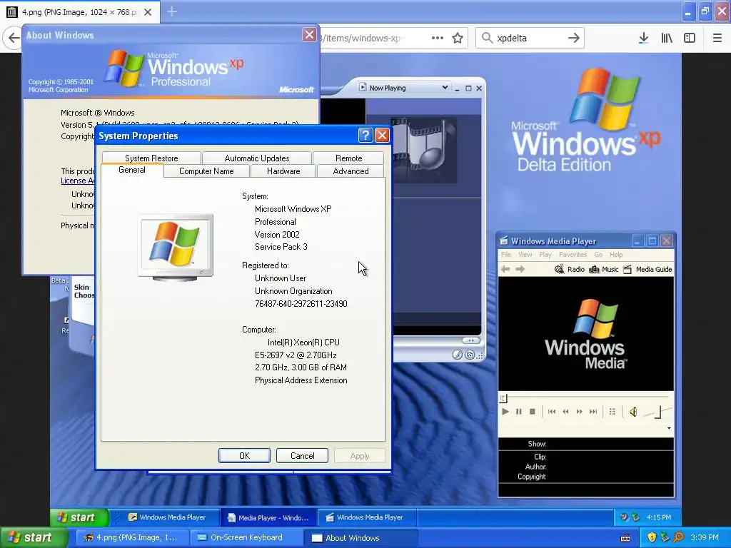Screen dimensions: 731x548
Task: Open the Play menu in Media Player
Action: click(545, 255)
